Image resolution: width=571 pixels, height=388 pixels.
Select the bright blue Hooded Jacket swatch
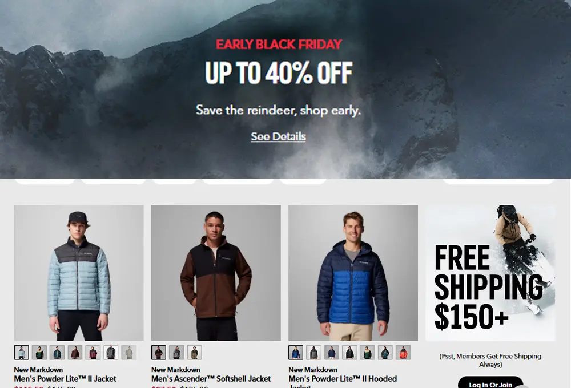[296, 352]
